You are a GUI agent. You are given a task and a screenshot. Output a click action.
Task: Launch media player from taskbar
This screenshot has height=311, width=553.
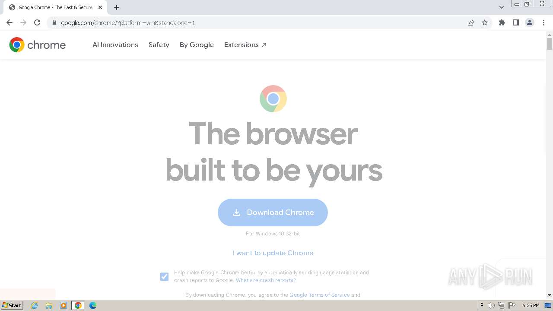point(64,305)
